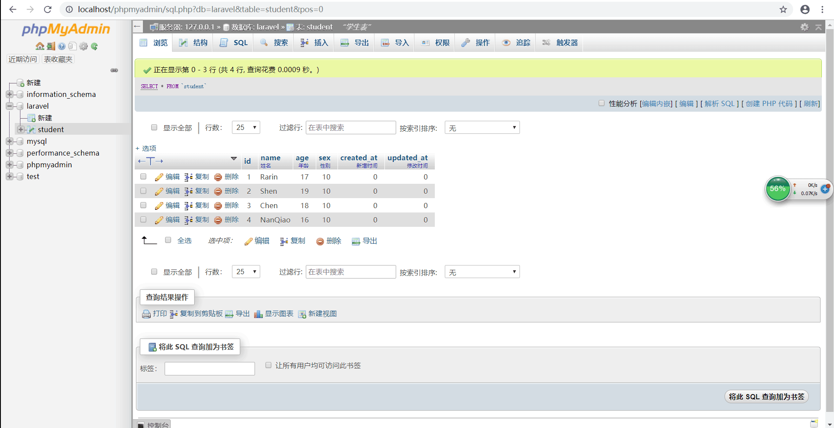
Task: Click the 打印 print icon under query results
Action: pos(147,313)
